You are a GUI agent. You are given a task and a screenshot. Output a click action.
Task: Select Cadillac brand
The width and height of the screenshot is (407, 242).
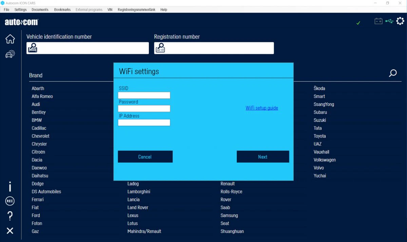[39, 128]
